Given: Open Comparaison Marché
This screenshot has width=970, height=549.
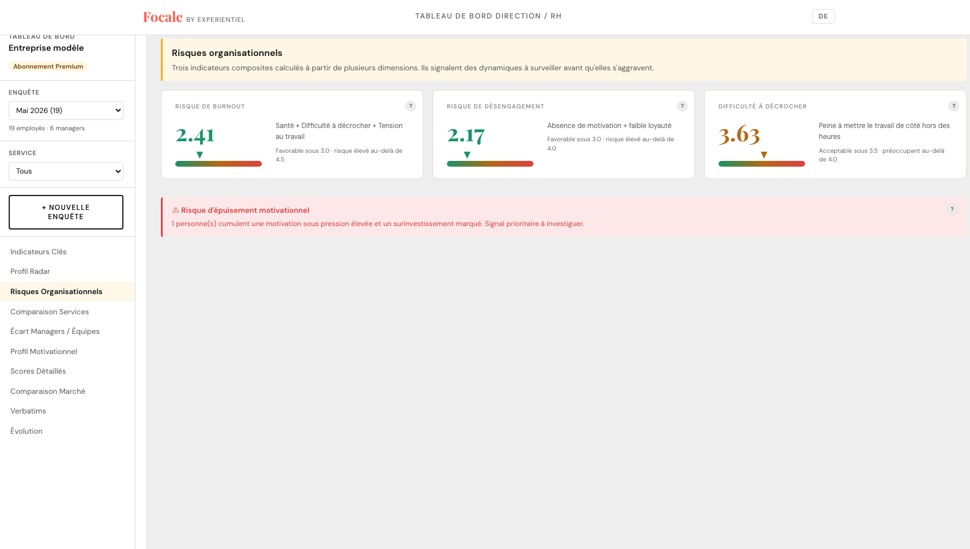Looking at the screenshot, I should coord(67,392).
